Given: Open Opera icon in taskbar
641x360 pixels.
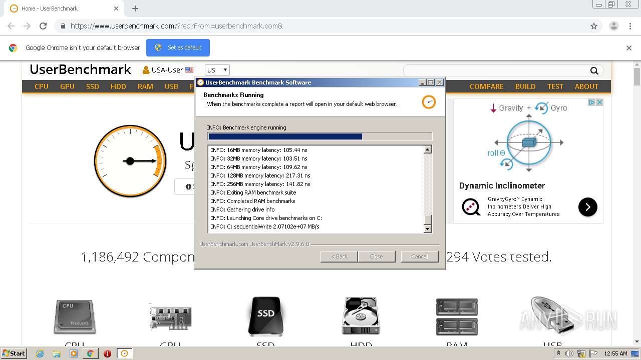Looking at the screenshot, I should 107,353.
